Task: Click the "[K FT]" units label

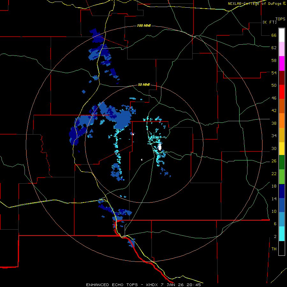Action: pos(269,22)
